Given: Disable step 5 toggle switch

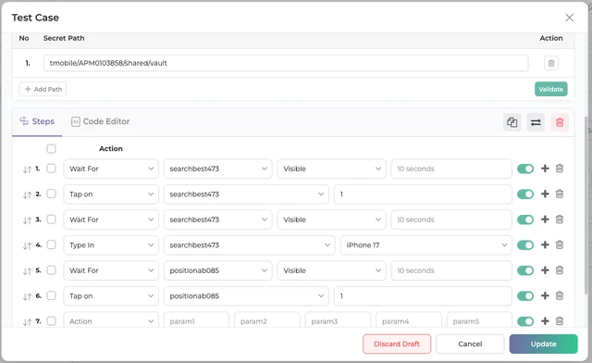Looking at the screenshot, I should pos(525,270).
